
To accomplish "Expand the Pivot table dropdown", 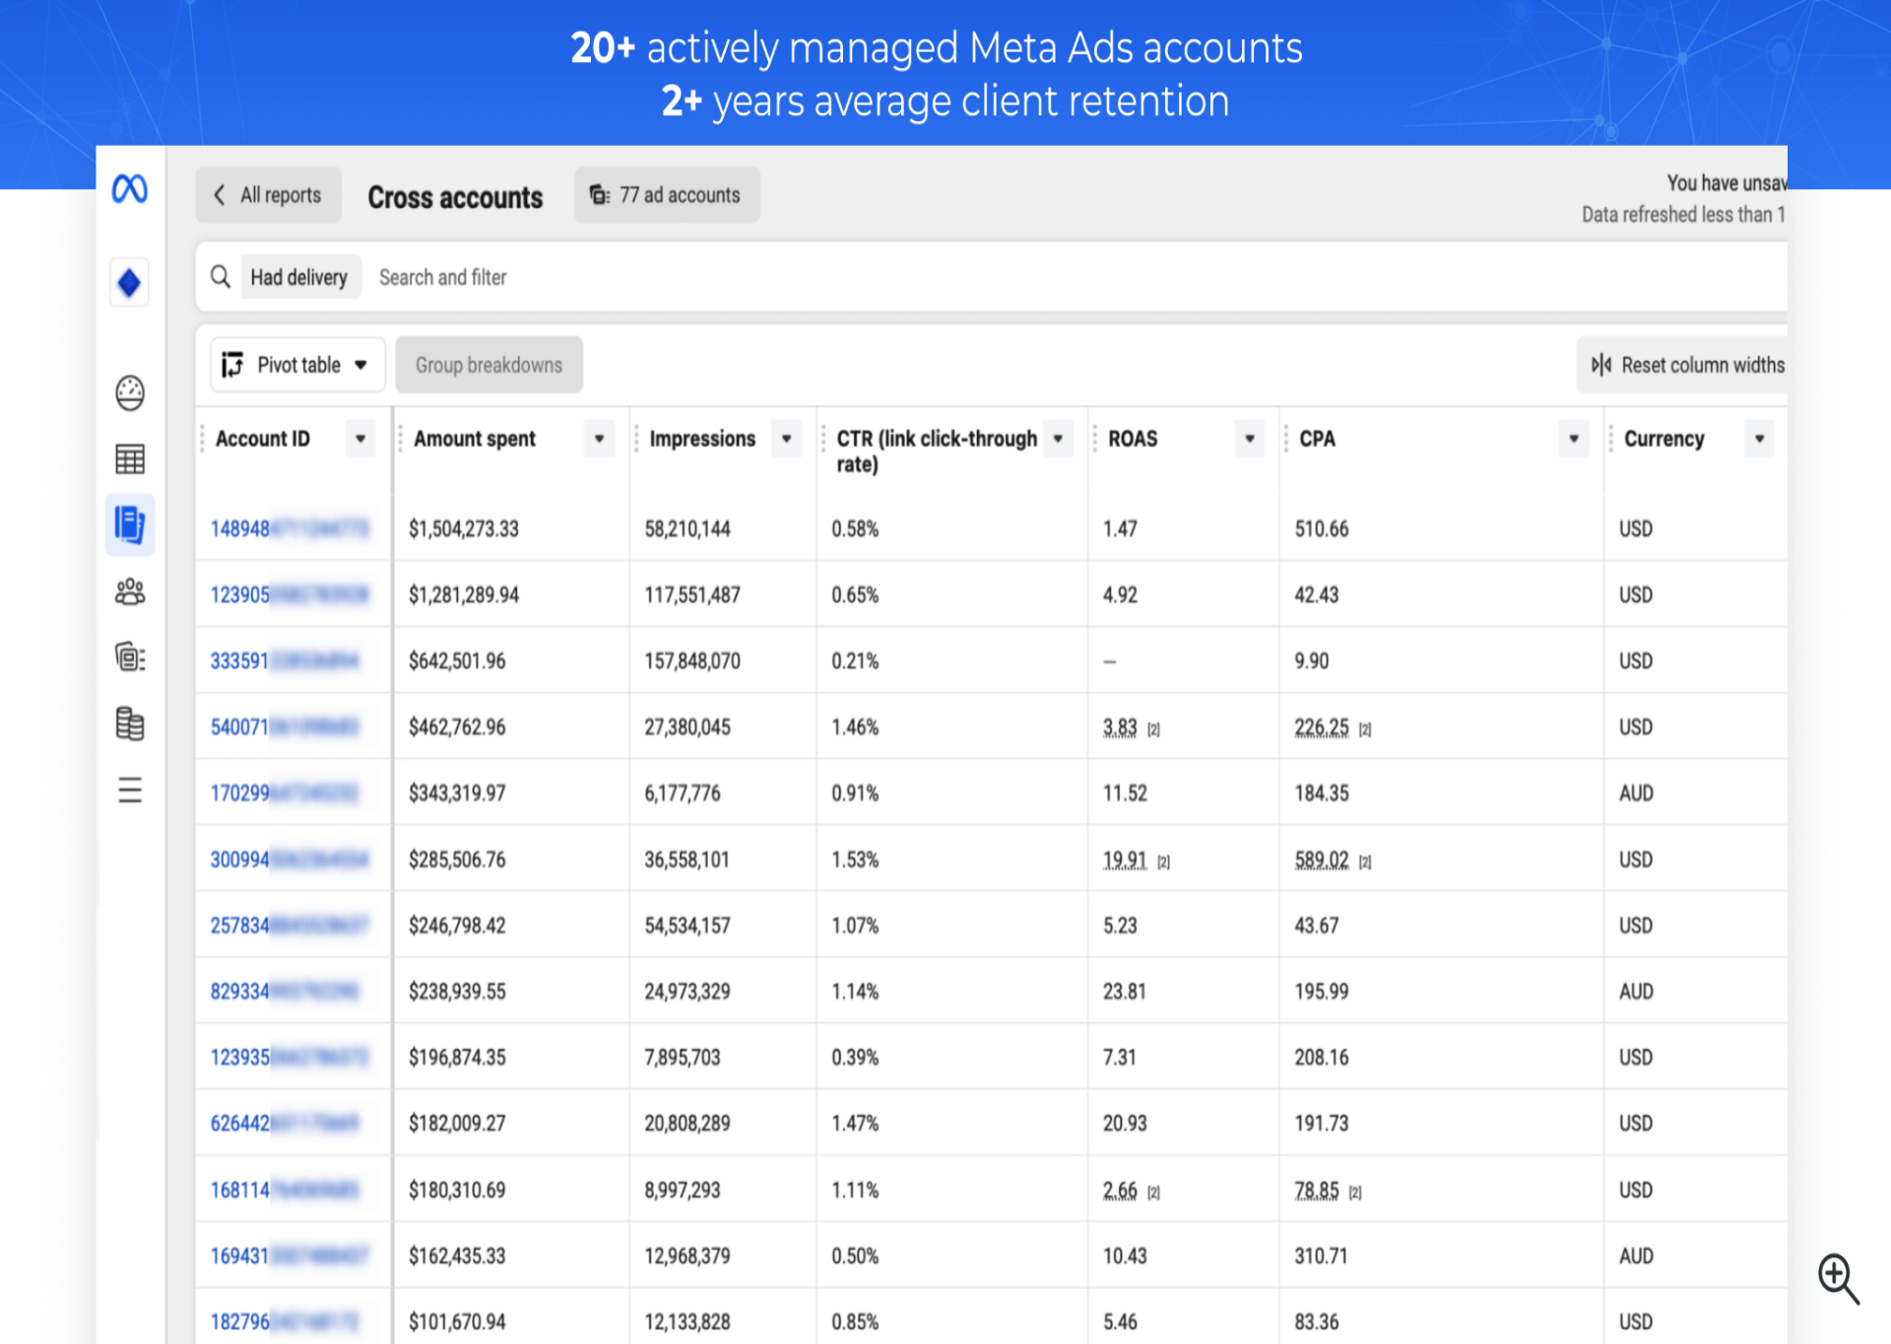I will 296,365.
